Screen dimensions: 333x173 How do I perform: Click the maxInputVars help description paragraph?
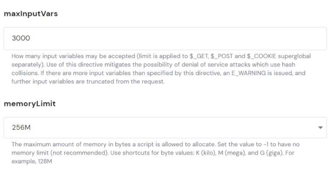(x=161, y=69)
